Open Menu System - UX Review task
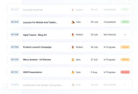Viewport: 138px width, 94px height. click(x=37, y=60)
